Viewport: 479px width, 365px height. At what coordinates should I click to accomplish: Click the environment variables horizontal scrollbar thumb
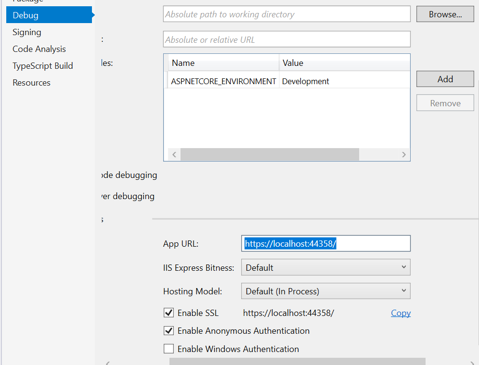270,154
